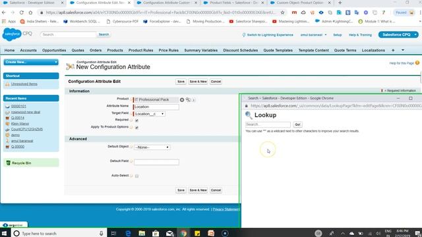Uncheck the Apply To Product Options checkbox

[x=136, y=127]
